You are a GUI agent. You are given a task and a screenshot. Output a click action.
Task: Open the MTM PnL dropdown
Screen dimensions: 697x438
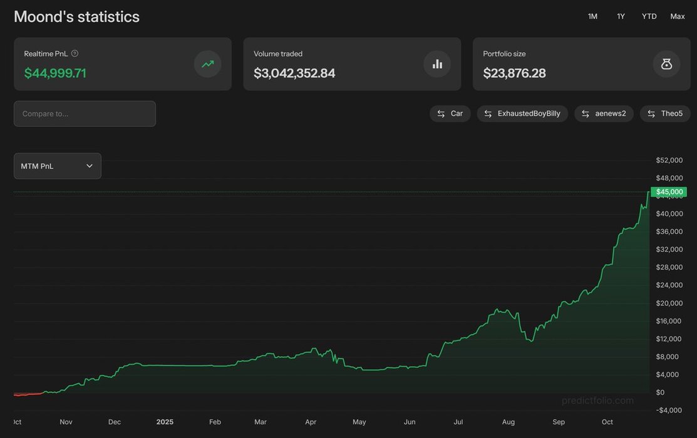57,166
